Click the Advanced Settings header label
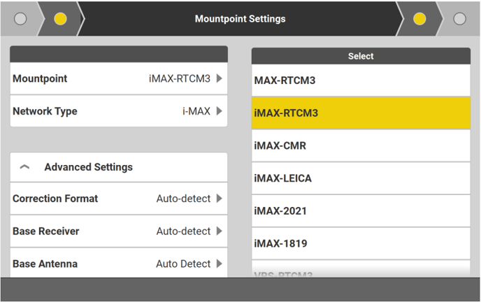The height and width of the screenshot is (302, 481). point(88,168)
